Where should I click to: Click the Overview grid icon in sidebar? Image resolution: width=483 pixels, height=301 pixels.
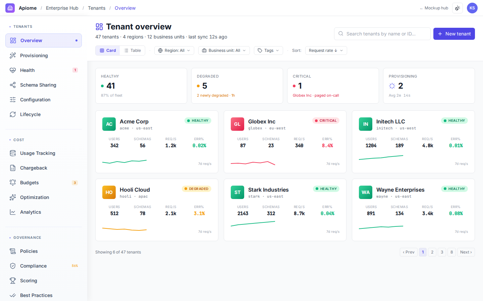pos(13,40)
